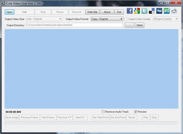183x134 pixels.
Task: Reset the cut points
Action: click(132, 118)
